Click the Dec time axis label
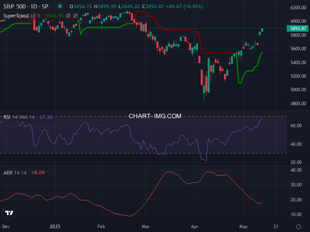This screenshot has height=232, width=310. [x=6, y=227]
